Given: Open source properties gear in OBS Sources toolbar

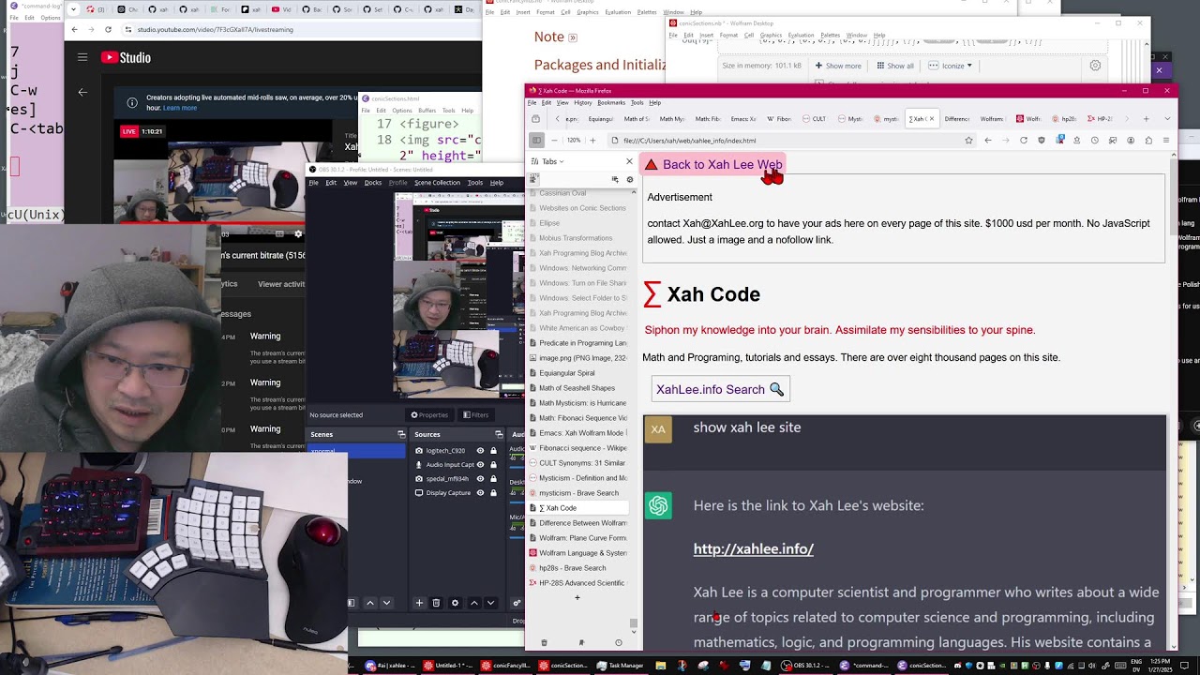Looking at the screenshot, I should tap(455, 603).
